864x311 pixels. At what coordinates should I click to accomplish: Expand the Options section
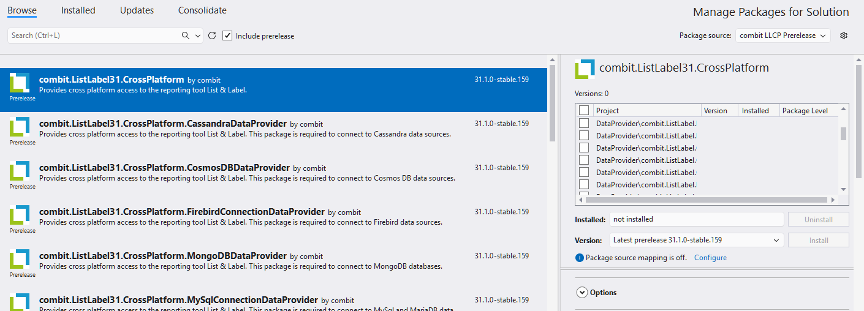pyautogui.click(x=582, y=293)
